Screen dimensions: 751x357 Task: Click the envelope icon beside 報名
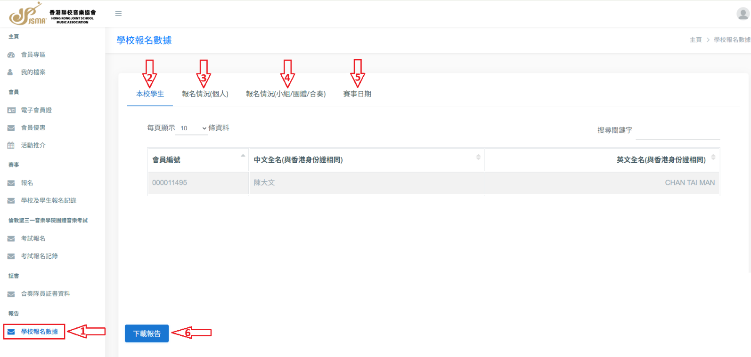coord(11,183)
